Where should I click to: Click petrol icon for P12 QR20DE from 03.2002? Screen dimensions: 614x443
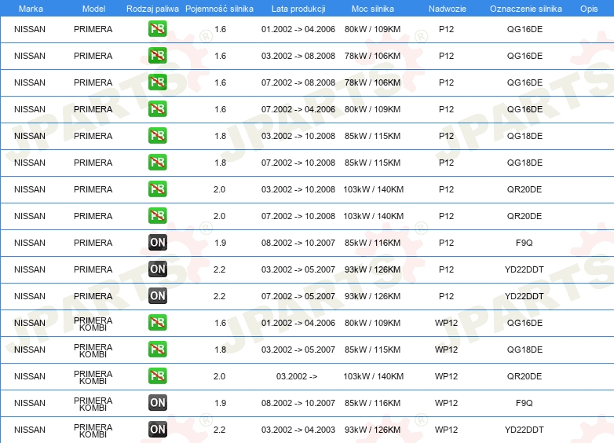tap(157, 189)
